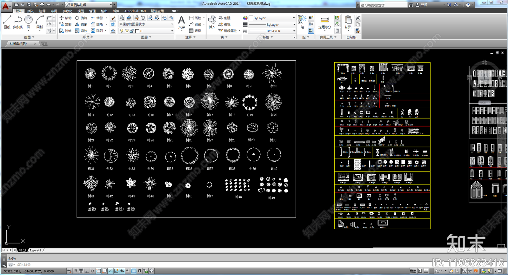The height and width of the screenshot is (275, 508).
Task: Click the Table (表格) tool
Action: (195, 31)
